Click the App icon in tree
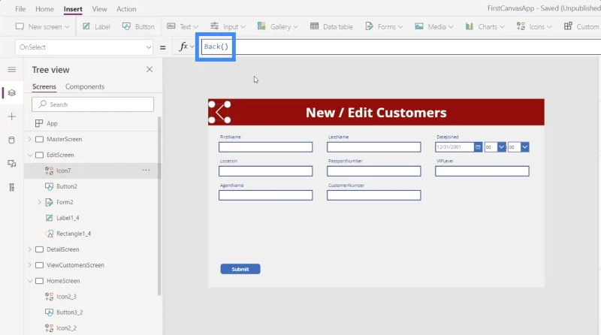Image resolution: width=601 pixels, height=335 pixels. pos(39,123)
